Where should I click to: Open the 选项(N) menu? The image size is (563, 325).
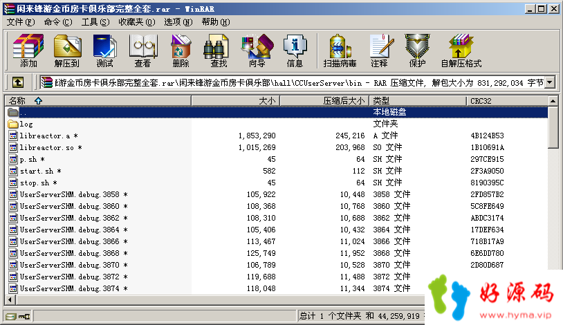tap(178, 22)
